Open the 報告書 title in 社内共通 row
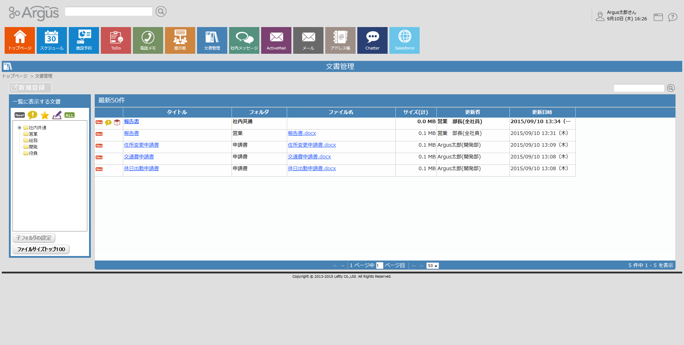Viewport: 684px width, 345px height. 131,121
